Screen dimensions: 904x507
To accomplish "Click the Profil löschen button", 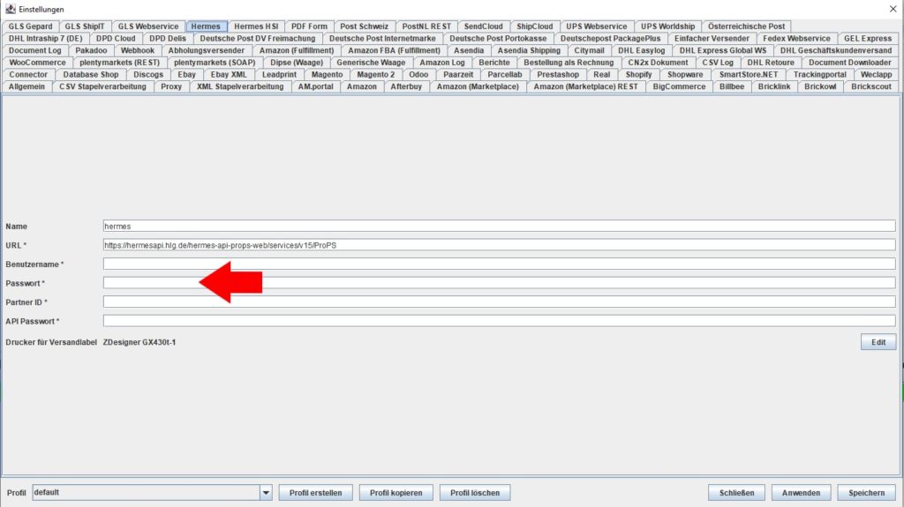I will coord(475,493).
